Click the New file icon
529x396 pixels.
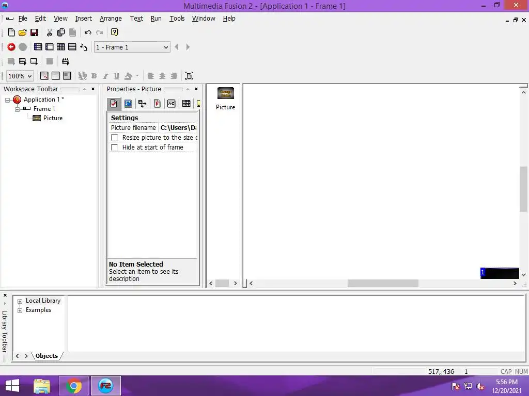(11, 32)
